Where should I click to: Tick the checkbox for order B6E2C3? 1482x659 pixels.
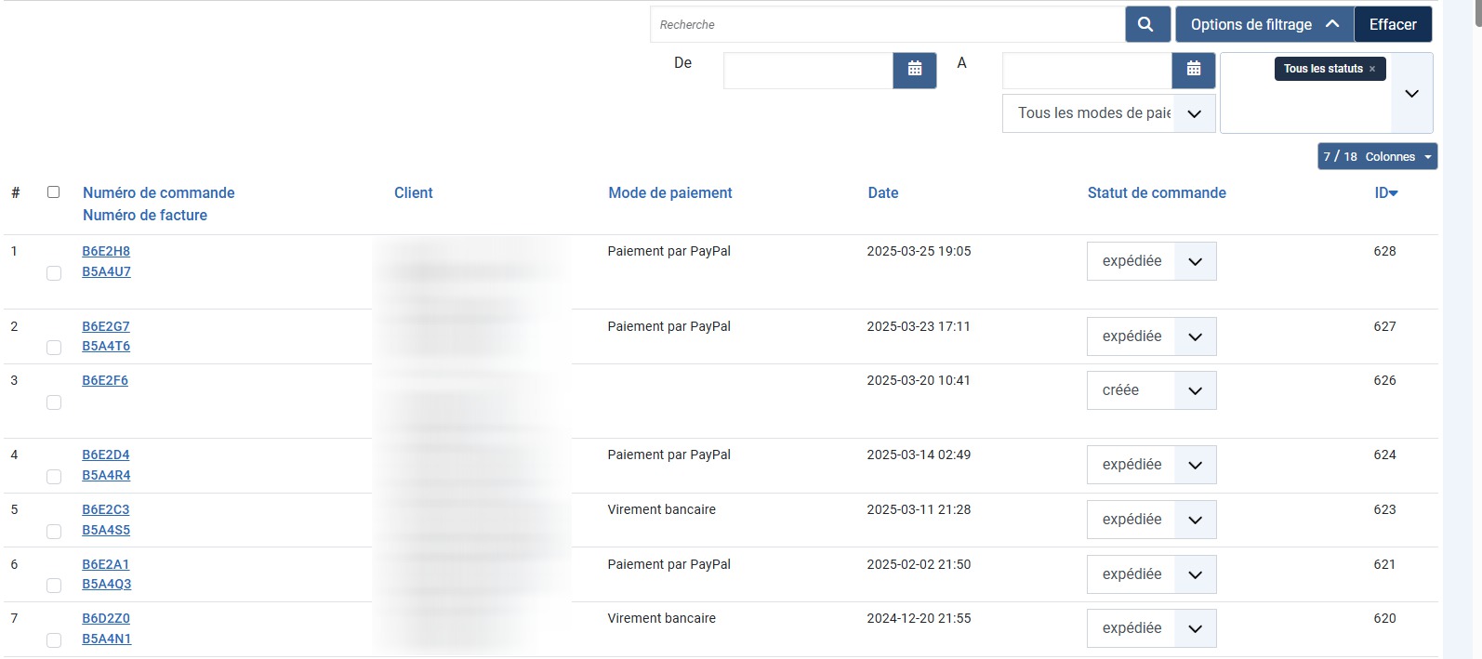[54, 532]
